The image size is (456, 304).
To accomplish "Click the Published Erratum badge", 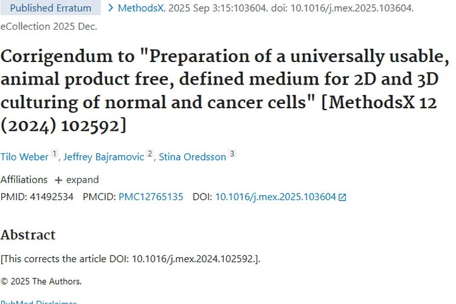I will coord(50,9).
